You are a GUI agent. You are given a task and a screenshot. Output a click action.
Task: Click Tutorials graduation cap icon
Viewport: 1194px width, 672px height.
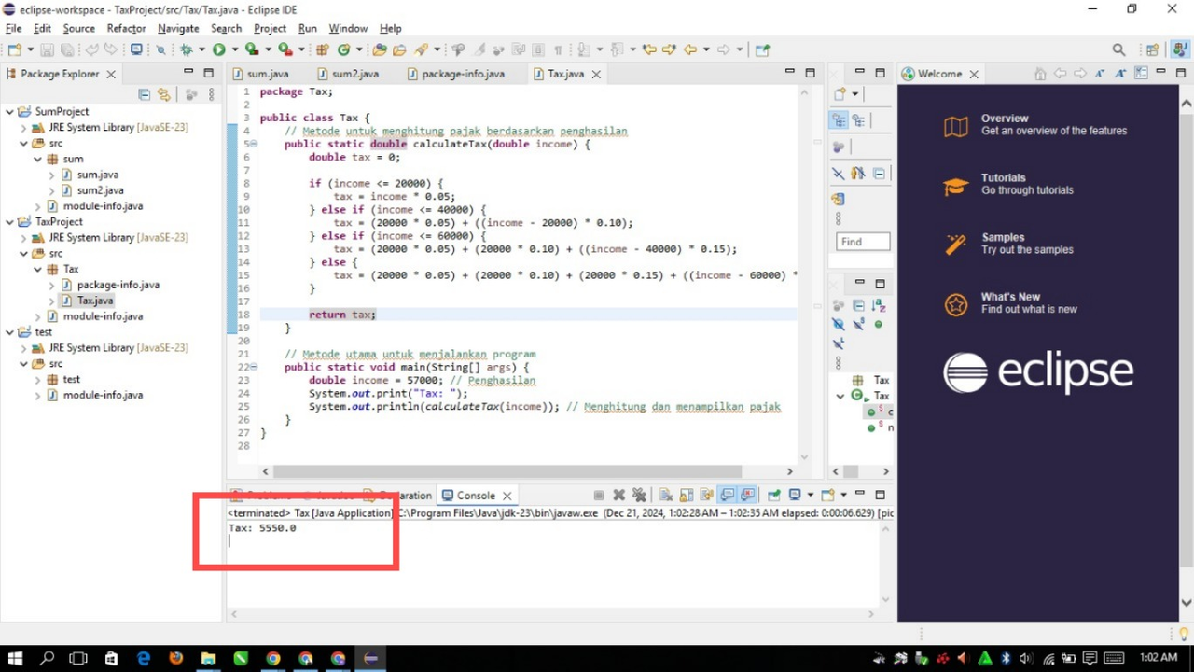point(955,186)
